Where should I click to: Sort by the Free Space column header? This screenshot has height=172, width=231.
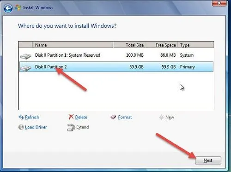(162, 45)
